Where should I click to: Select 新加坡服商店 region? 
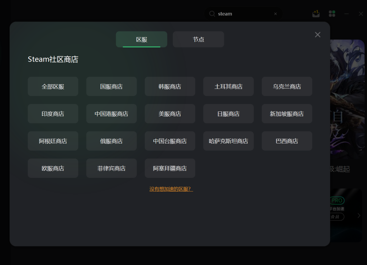click(287, 114)
